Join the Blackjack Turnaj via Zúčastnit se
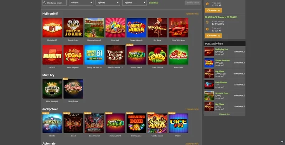The width and height of the screenshot is (285, 145). click(x=213, y=36)
